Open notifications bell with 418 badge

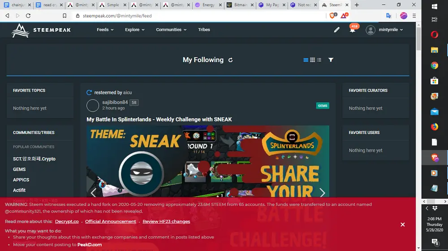(x=353, y=29)
